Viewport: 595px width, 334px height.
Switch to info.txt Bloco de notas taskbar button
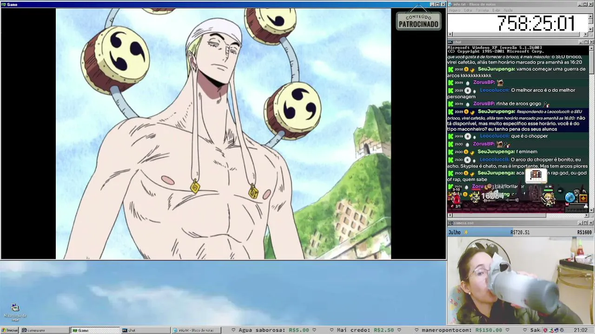pos(196,330)
